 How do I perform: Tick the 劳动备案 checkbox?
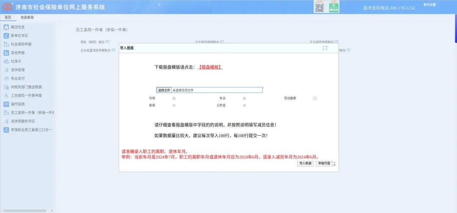[315, 98]
